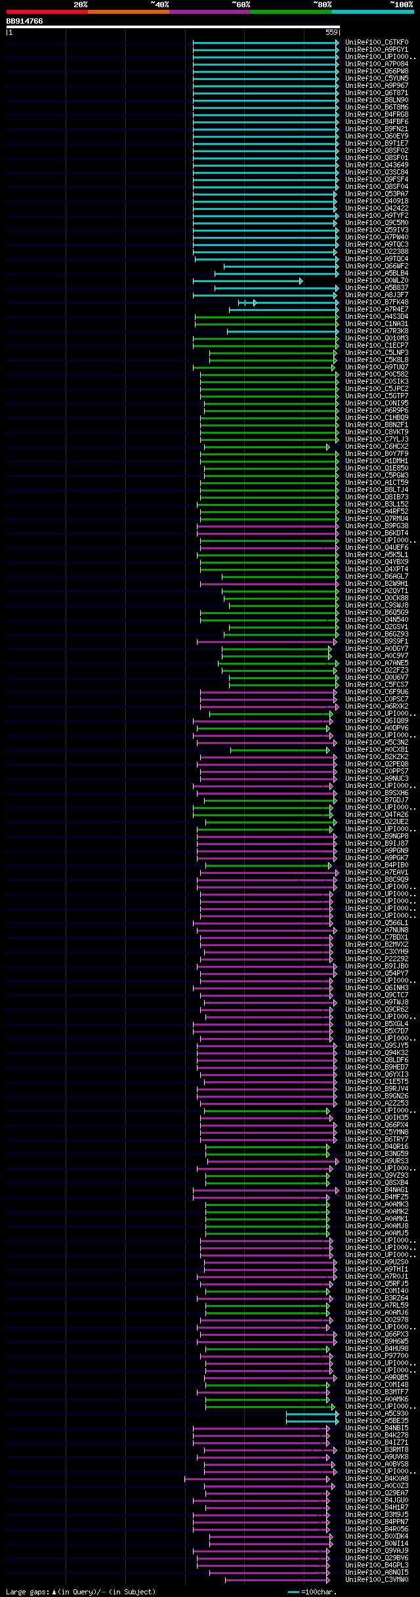The image size is (420, 1597).
Task: Select the UniRef100_A5C3N2 label
Action: [377, 743]
